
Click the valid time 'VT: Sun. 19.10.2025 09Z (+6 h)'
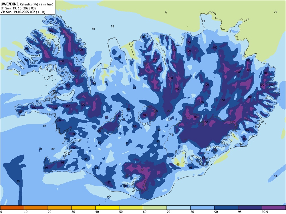pos(23,12)
